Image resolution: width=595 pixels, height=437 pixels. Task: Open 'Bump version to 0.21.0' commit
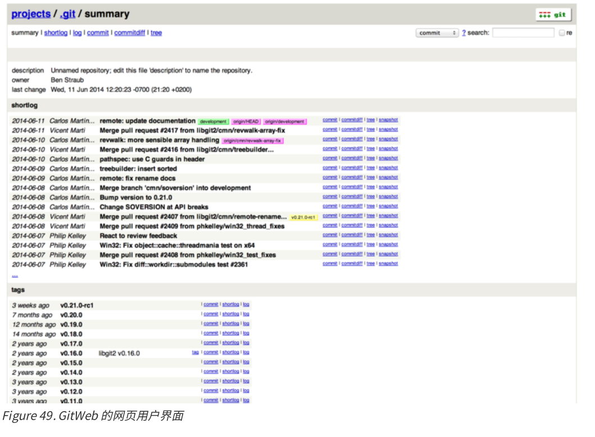[136, 198]
